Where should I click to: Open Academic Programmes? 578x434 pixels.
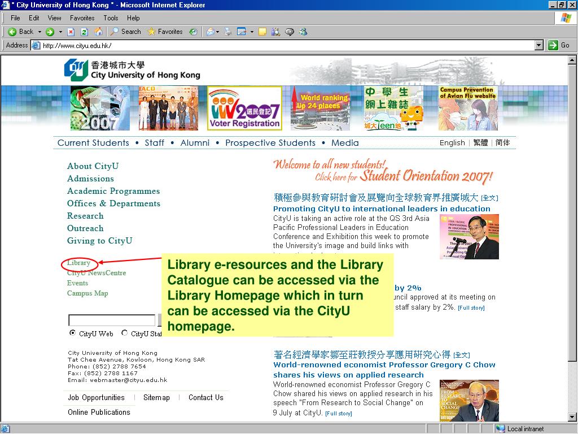[x=113, y=191]
